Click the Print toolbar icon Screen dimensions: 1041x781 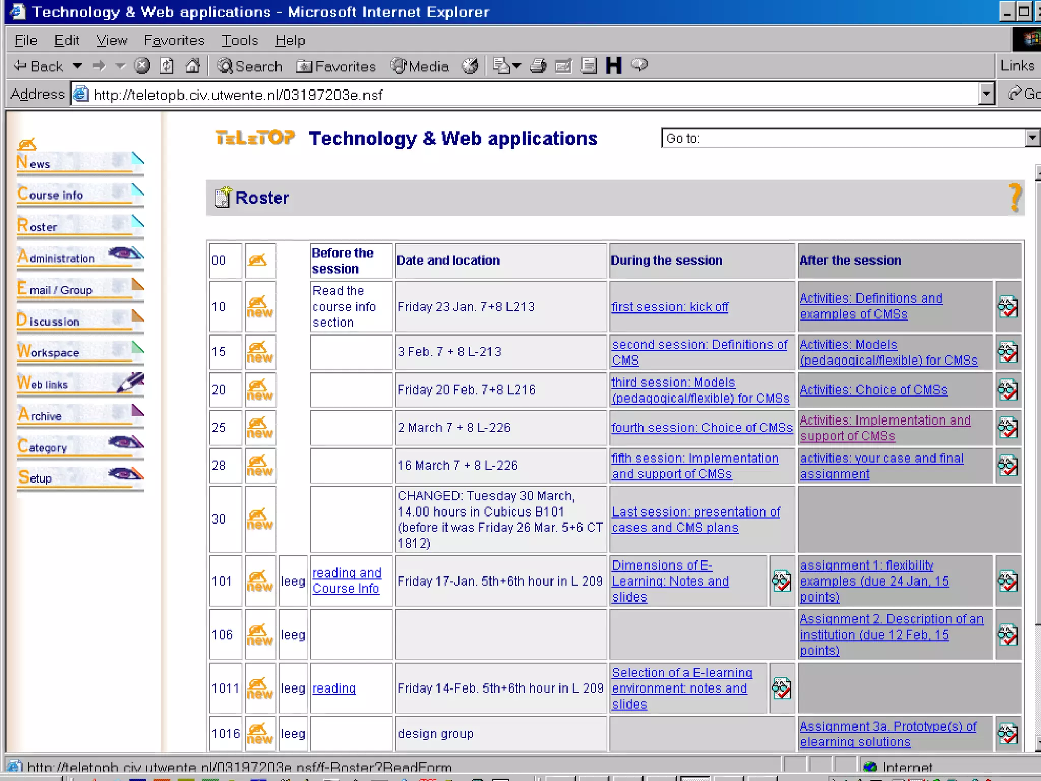coord(538,66)
